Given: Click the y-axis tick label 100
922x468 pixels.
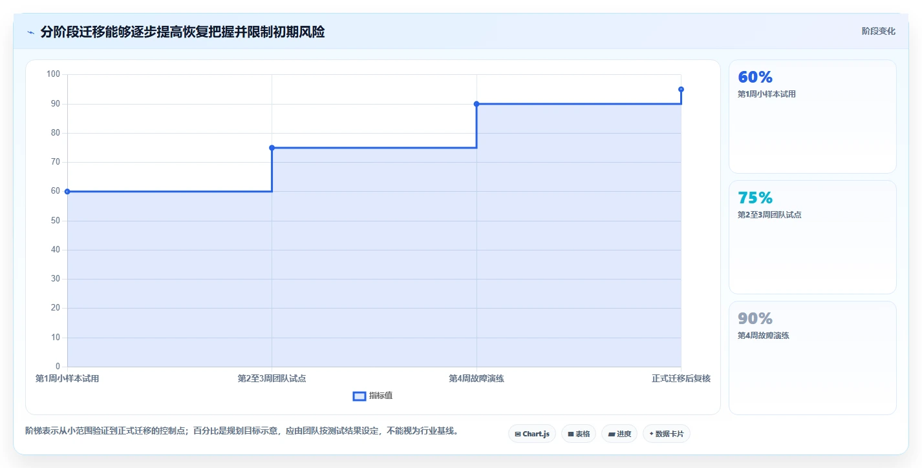Looking at the screenshot, I should [x=53, y=74].
